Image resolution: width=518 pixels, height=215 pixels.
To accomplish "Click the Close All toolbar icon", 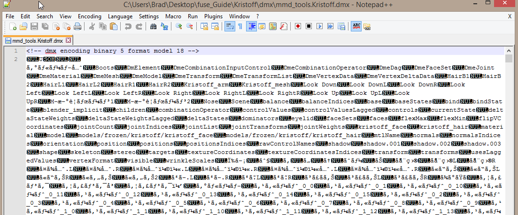I will [x=67, y=26].
